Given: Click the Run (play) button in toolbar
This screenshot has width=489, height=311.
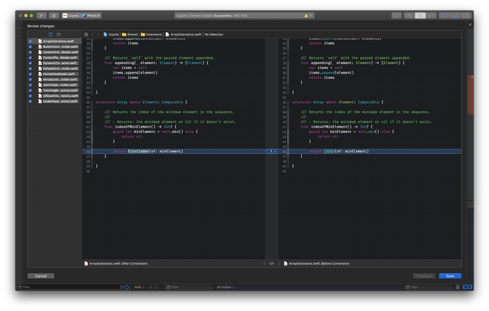Looking at the screenshot, I should click(x=42, y=16).
